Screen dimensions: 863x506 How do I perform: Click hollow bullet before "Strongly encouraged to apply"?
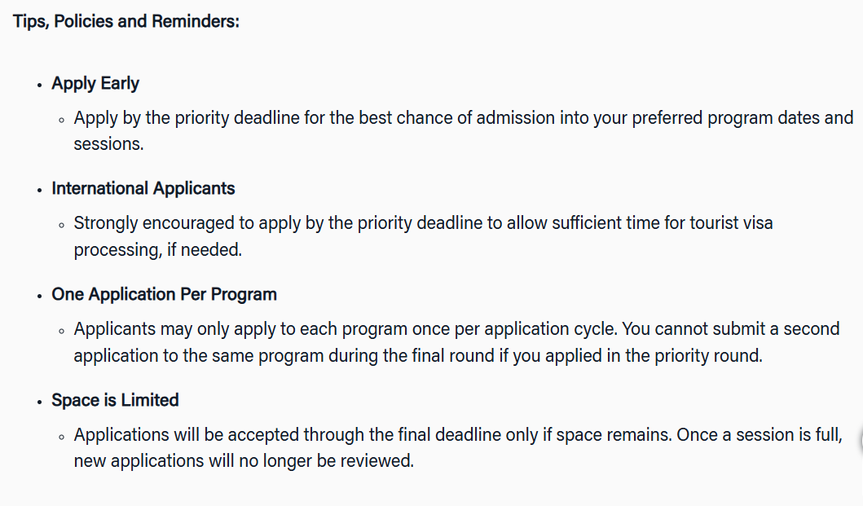click(x=62, y=225)
